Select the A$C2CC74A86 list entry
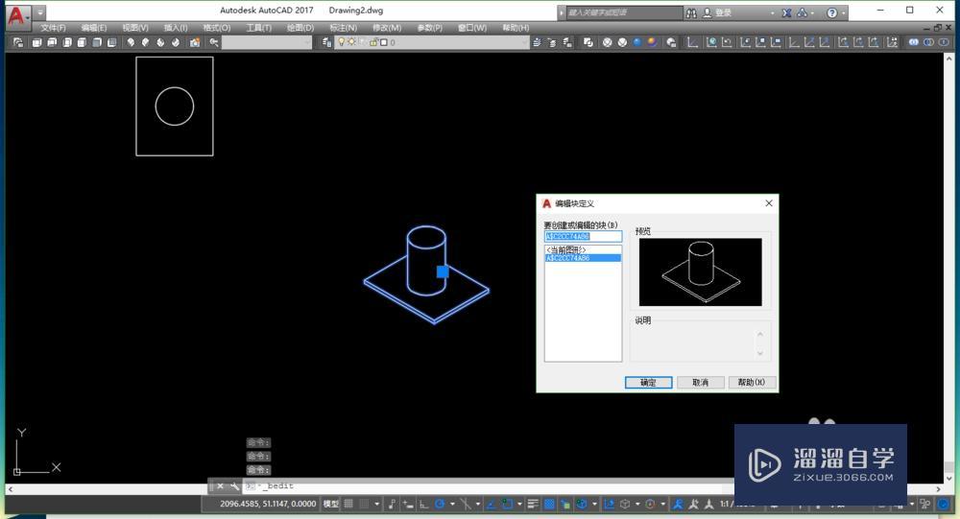The width and height of the screenshot is (960, 519). tap(583, 258)
